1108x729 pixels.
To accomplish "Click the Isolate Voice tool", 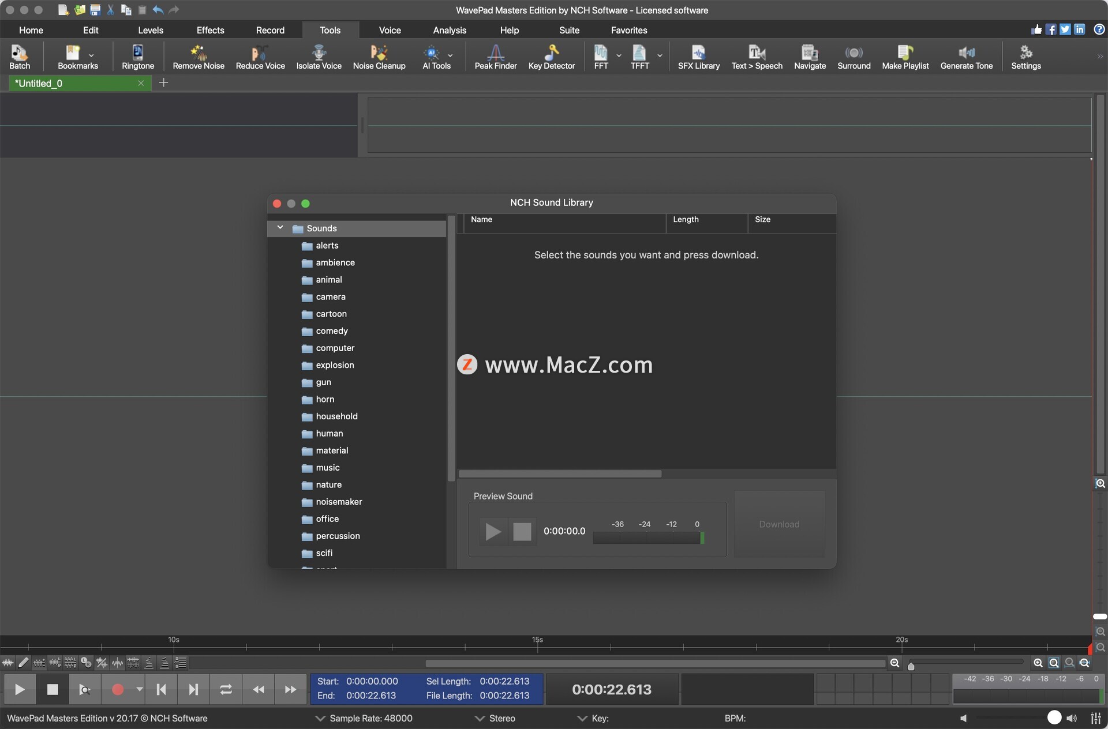I will [x=319, y=57].
